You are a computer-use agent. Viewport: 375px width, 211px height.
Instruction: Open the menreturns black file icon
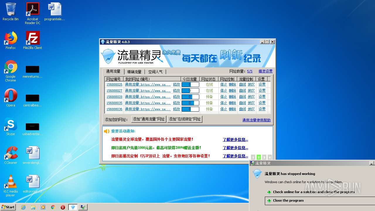coord(33,72)
